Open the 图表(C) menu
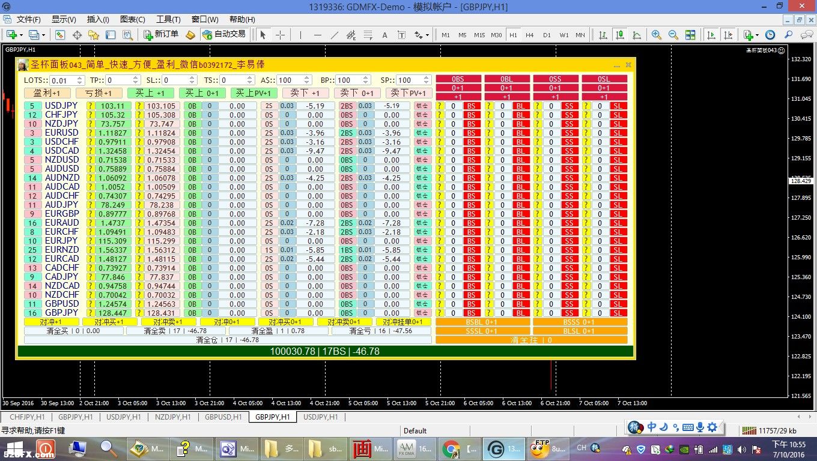Viewport: 817px width, 461px height. pyautogui.click(x=133, y=19)
